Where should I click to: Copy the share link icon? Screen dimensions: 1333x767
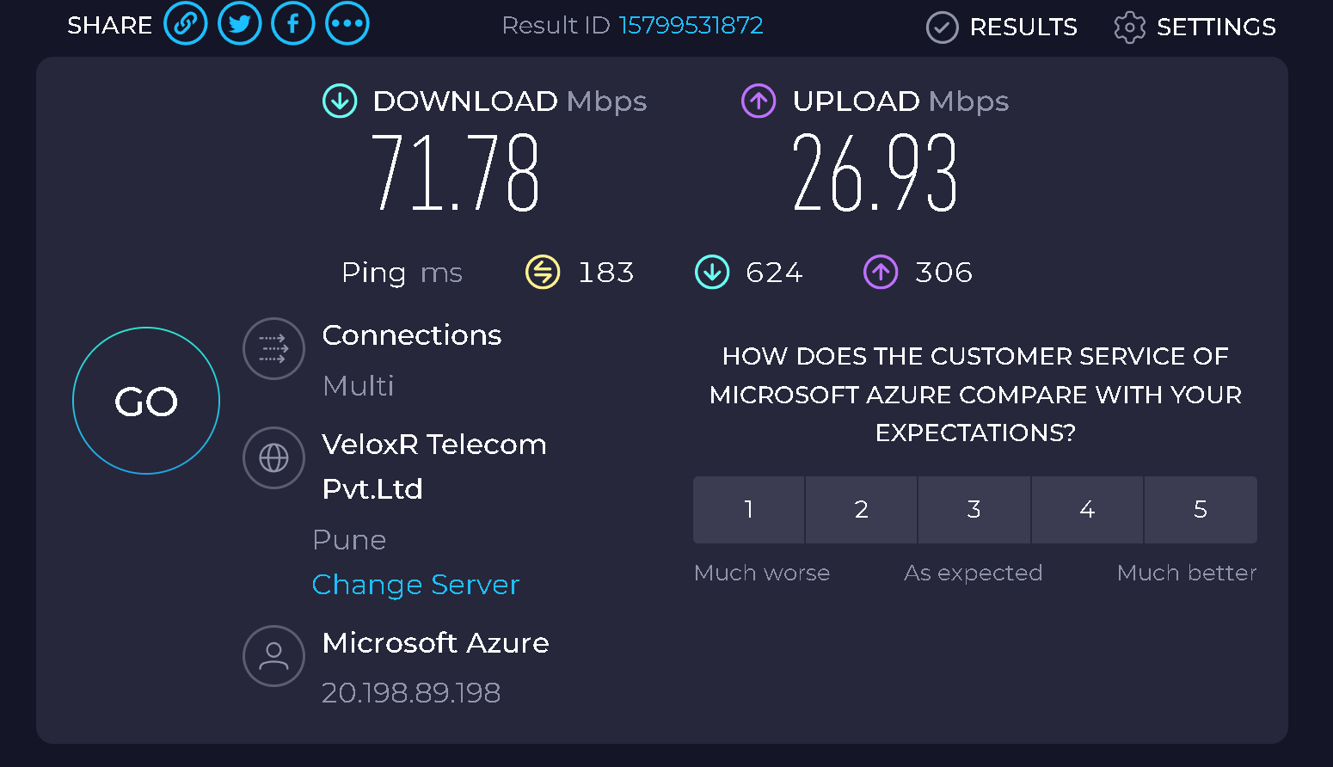pyautogui.click(x=186, y=23)
